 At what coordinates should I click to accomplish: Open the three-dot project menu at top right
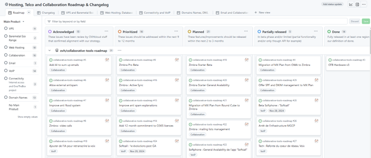364,4
